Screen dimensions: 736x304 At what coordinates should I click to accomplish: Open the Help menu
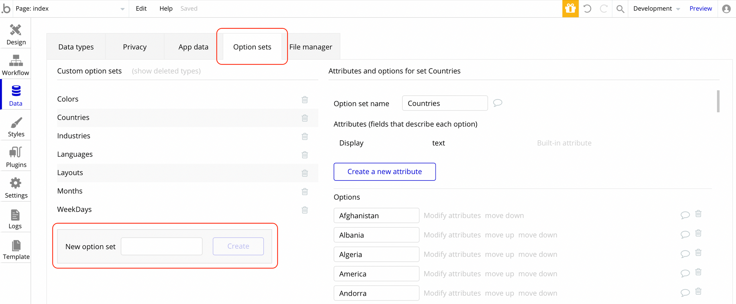(166, 8)
